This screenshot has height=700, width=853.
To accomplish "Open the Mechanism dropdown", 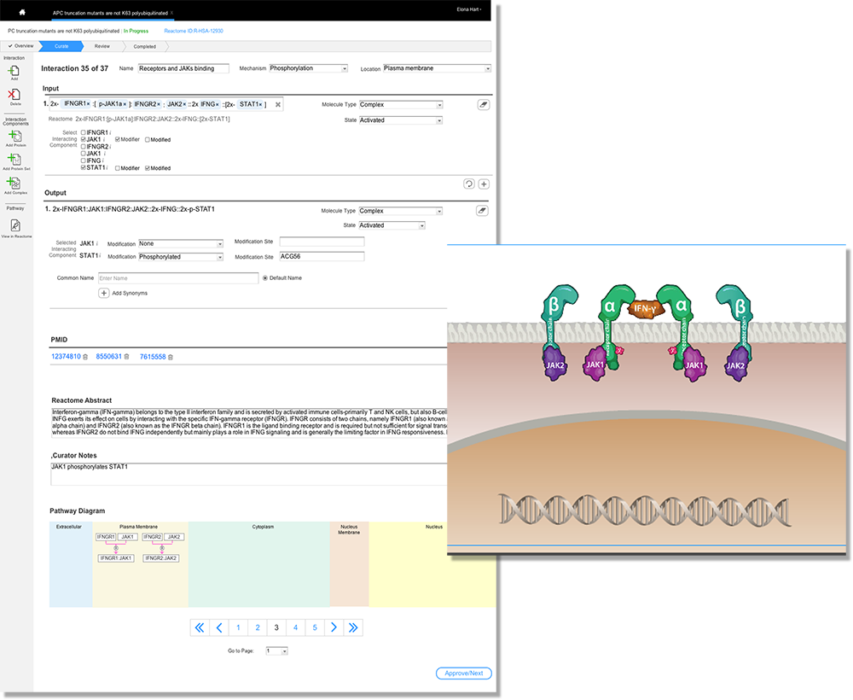I will click(x=309, y=68).
